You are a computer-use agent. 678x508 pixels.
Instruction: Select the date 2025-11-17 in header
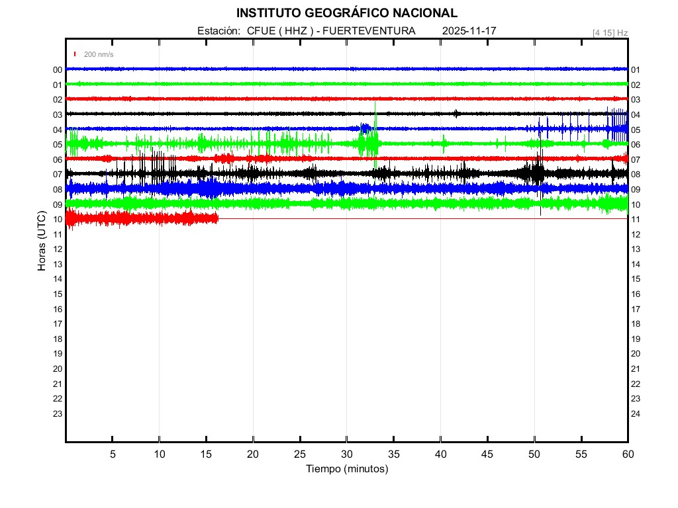click(x=469, y=31)
